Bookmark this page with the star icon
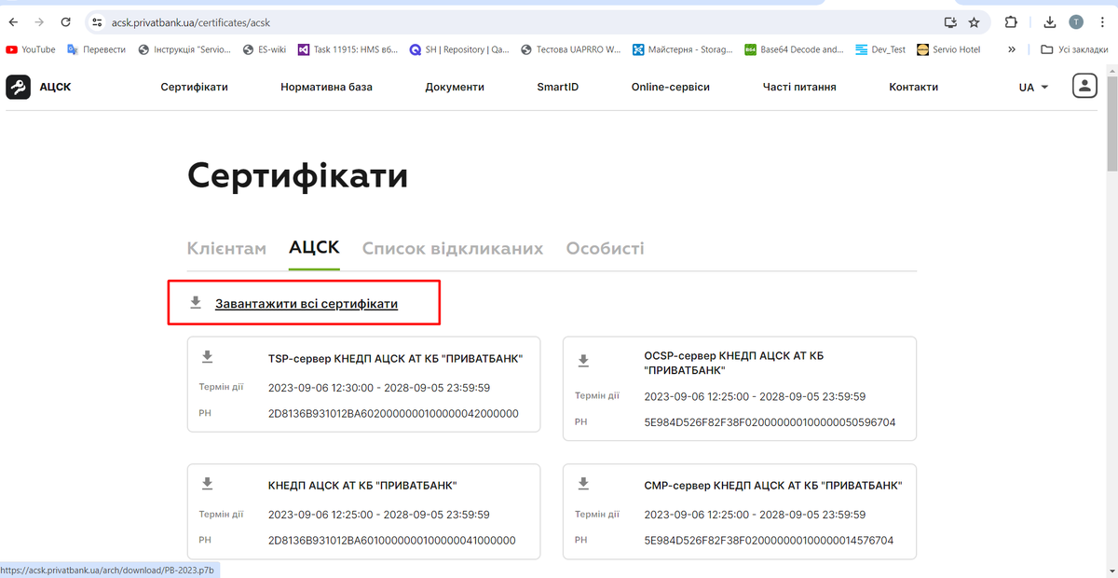Screen dimensions: 1118x578 [975, 21]
